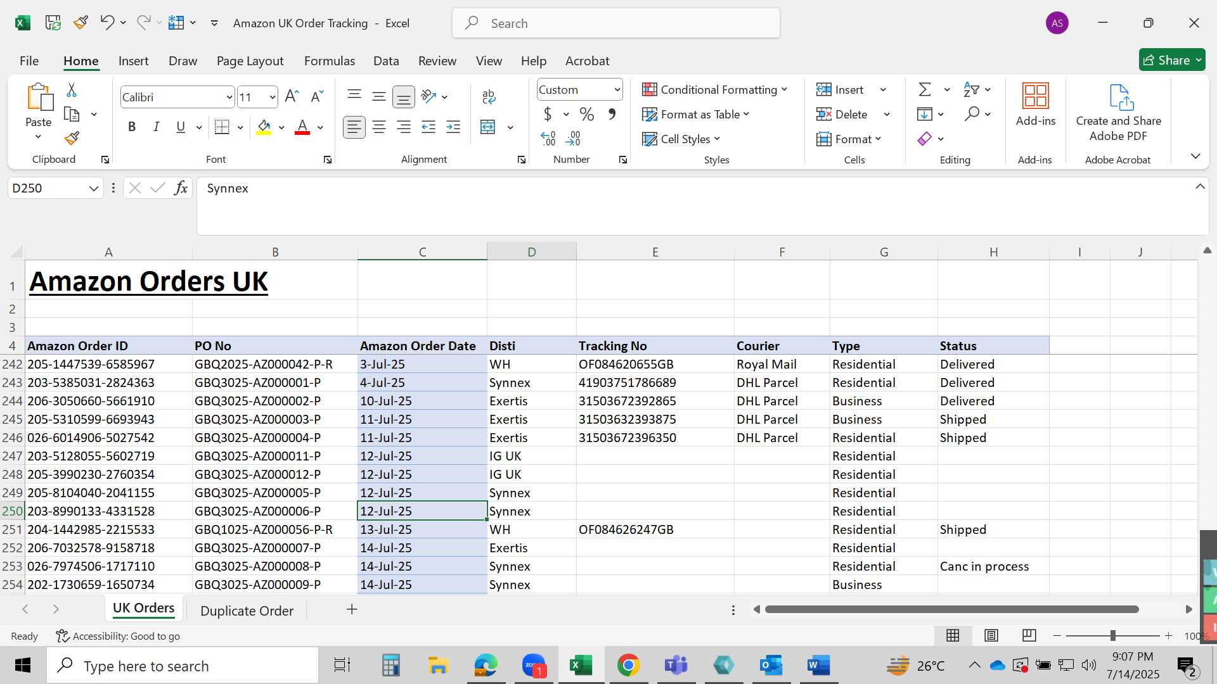Expand Cell Styles menu
Viewport: 1217px width, 684px height.
coord(681,139)
